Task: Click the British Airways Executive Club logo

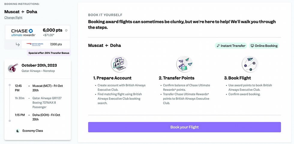Action: pyautogui.click(x=35, y=45)
